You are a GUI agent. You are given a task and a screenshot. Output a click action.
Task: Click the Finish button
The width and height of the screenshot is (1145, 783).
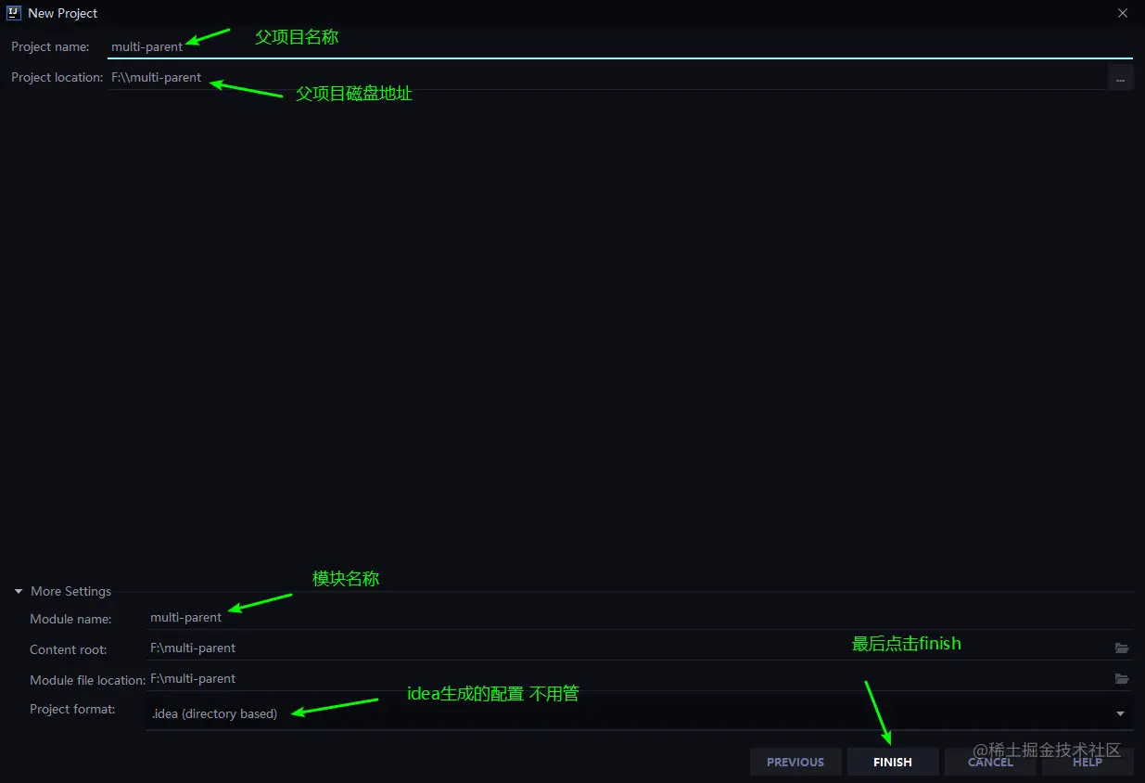click(893, 762)
